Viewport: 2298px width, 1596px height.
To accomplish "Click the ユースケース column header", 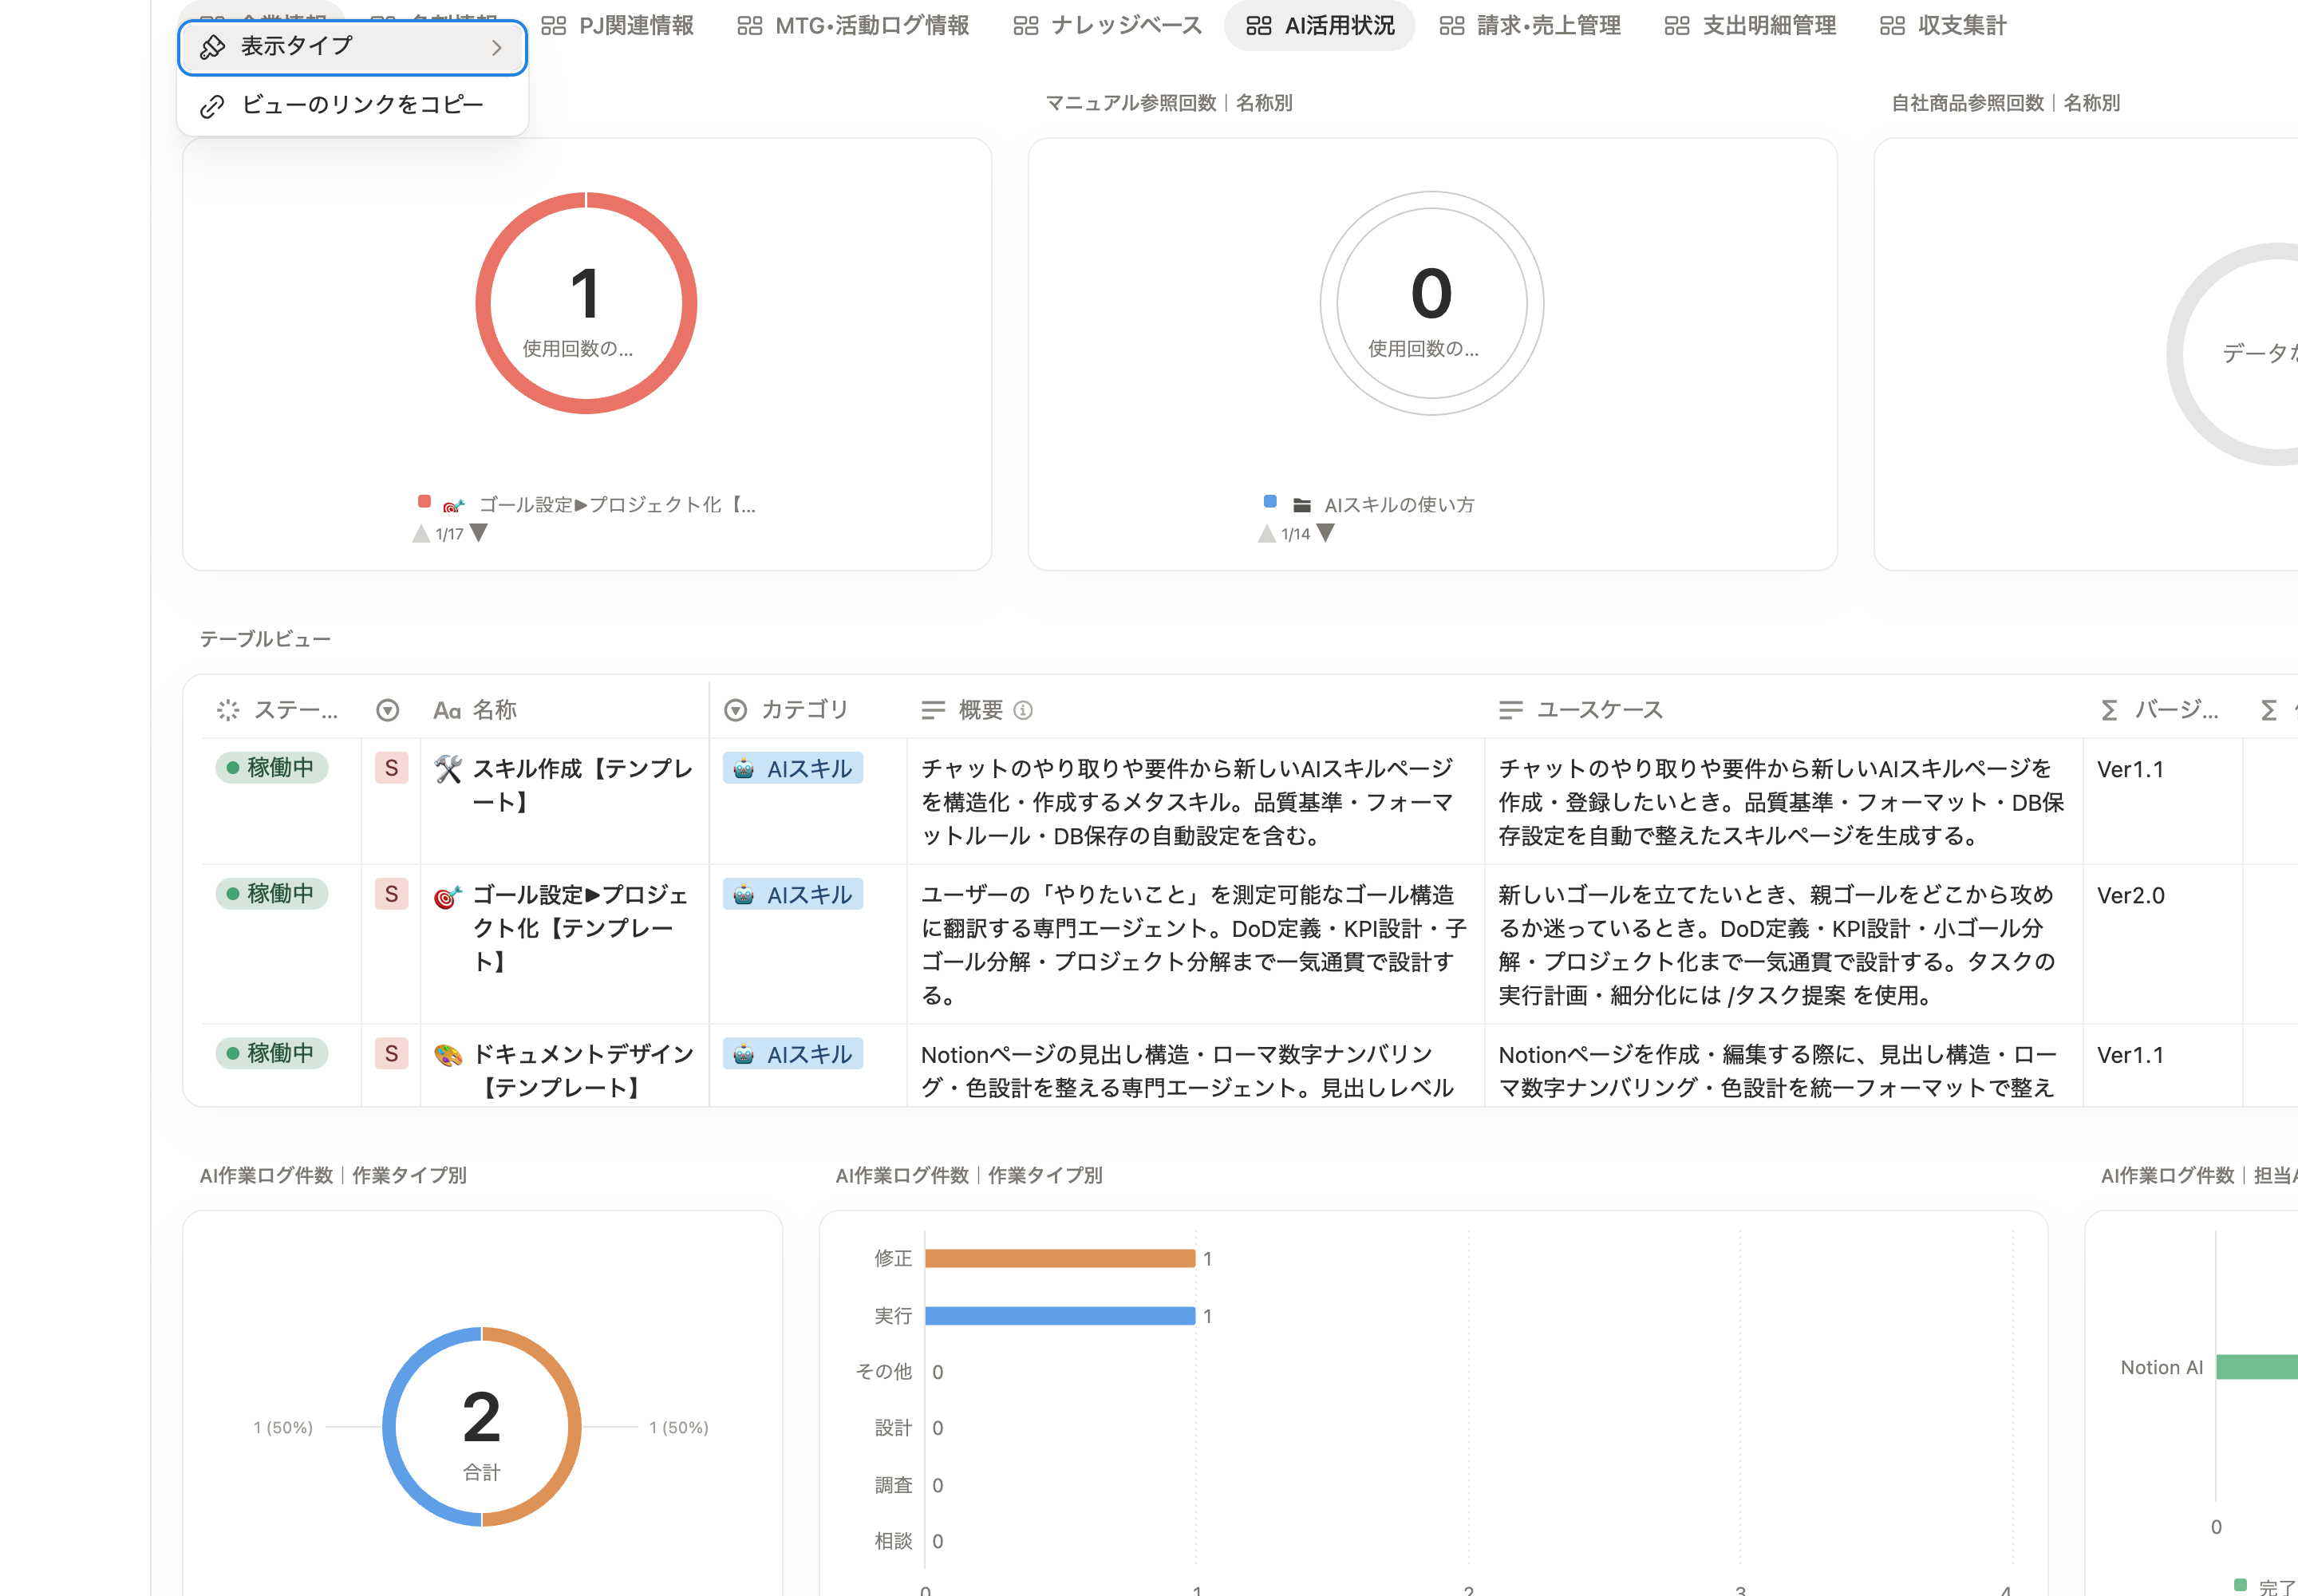I will pyautogui.click(x=1783, y=710).
